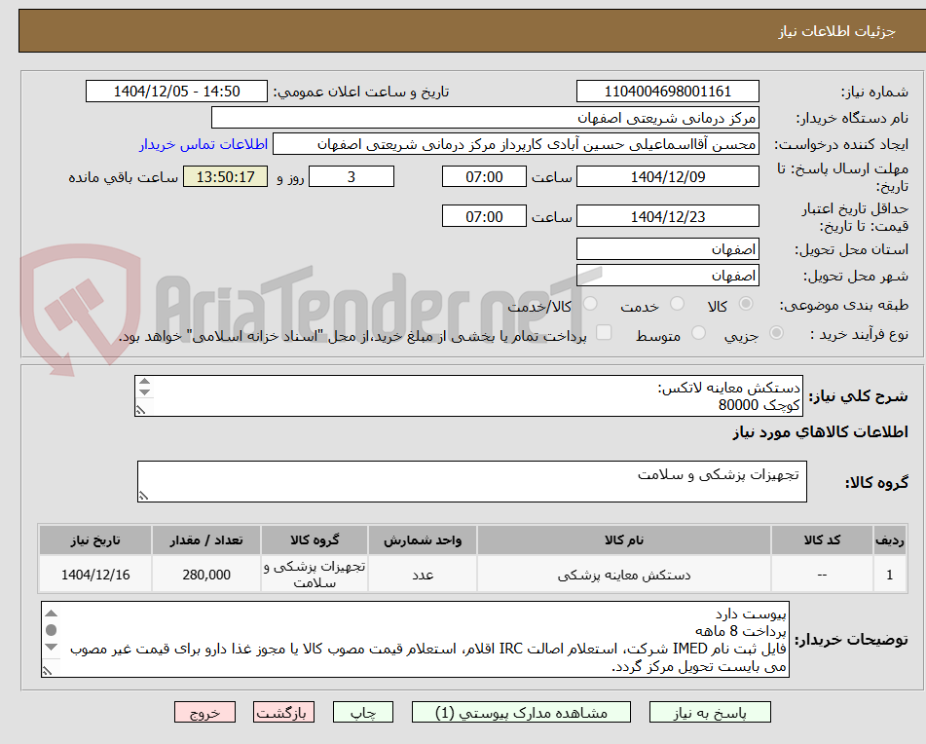Click the جزئیات اطلاعات نیاز page title
The width and height of the screenshot is (926, 744).
pos(836,31)
